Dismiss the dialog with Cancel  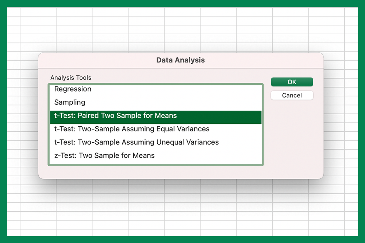[292, 95]
